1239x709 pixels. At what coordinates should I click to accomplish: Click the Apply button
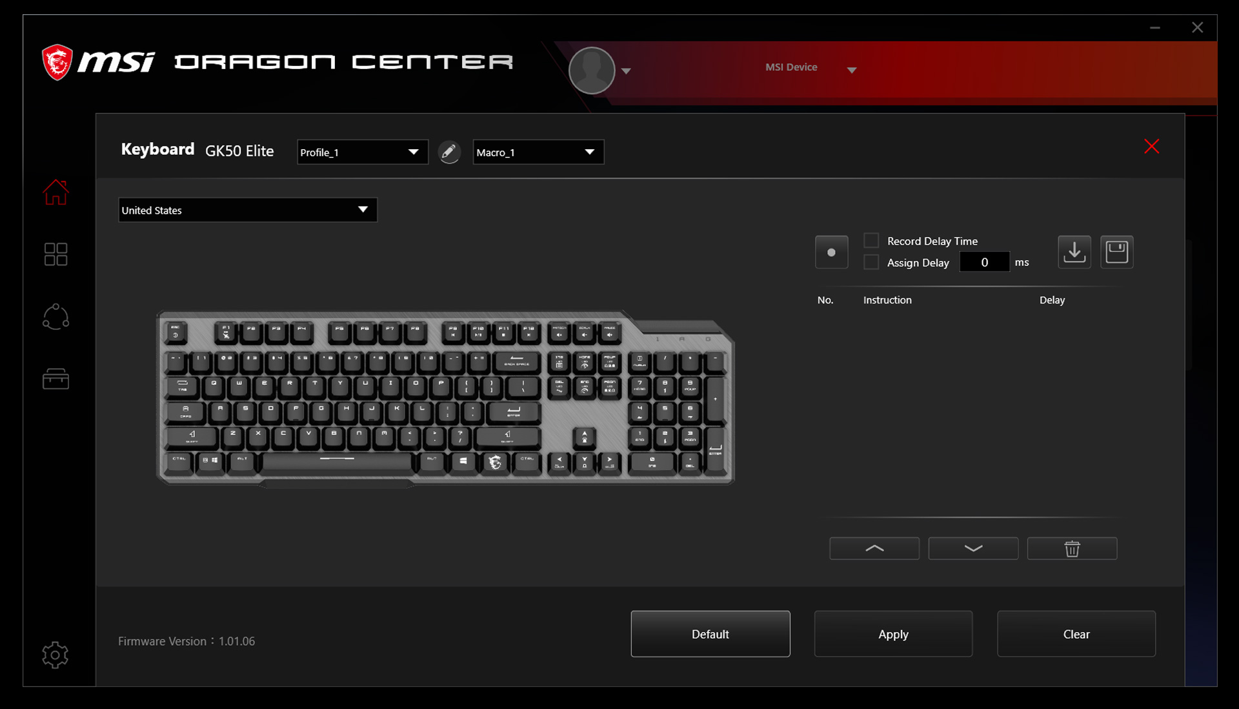pyautogui.click(x=894, y=634)
